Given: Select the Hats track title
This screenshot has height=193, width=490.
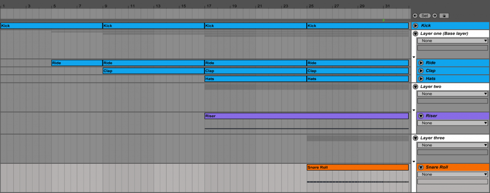Looking at the screenshot, I should (x=431, y=79).
